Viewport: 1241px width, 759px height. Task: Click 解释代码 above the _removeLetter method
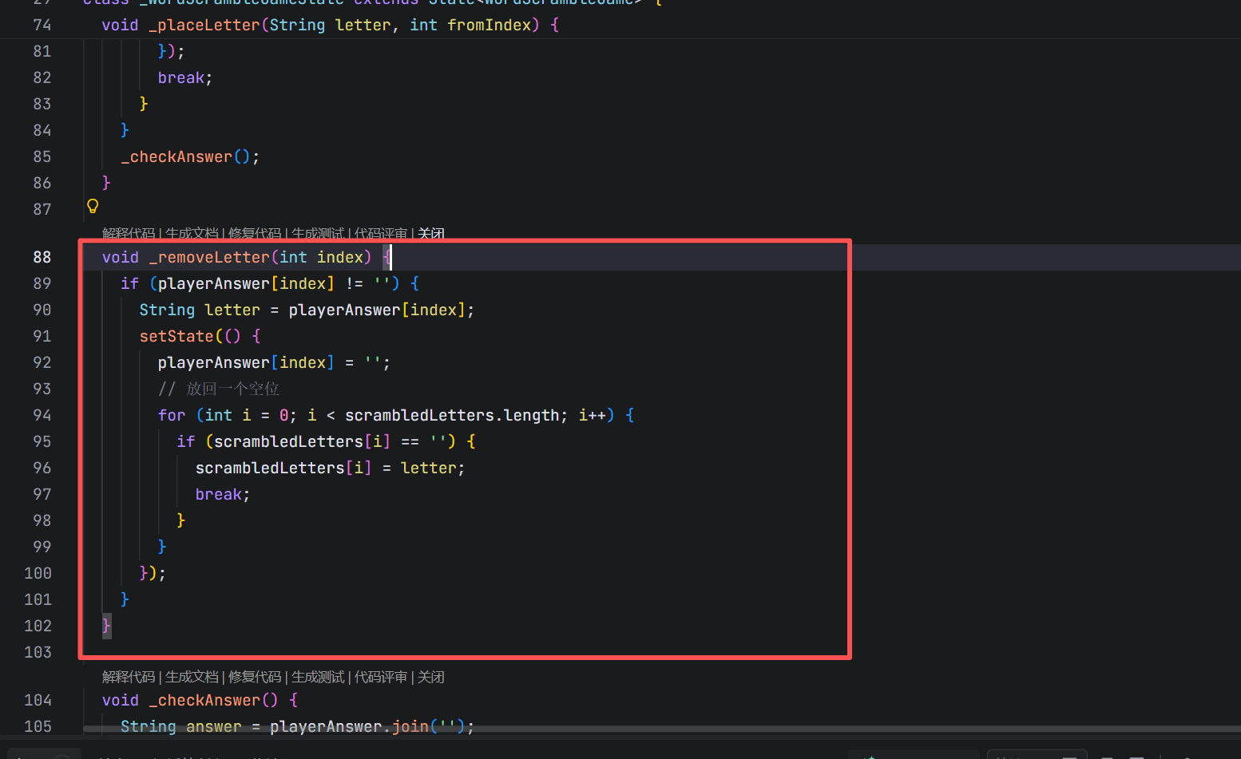tap(129, 233)
